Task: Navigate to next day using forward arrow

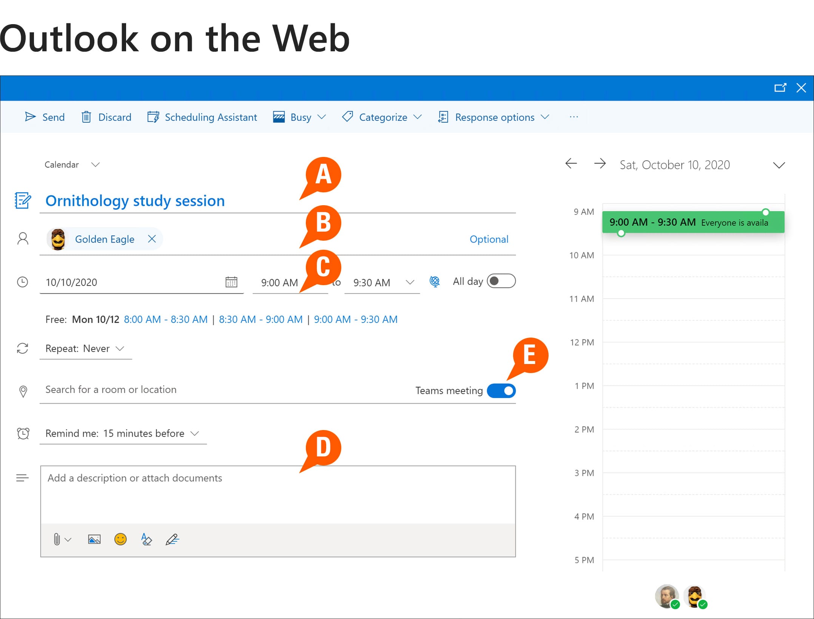Action: [600, 164]
